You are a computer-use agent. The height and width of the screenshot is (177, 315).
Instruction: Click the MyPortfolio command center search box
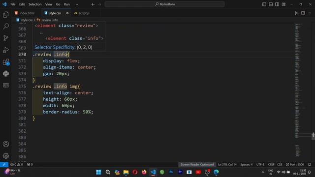pos(164,4)
